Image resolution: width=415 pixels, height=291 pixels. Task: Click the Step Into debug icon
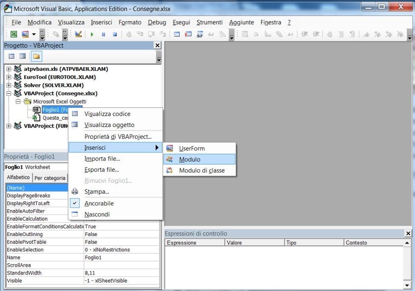(140, 34)
